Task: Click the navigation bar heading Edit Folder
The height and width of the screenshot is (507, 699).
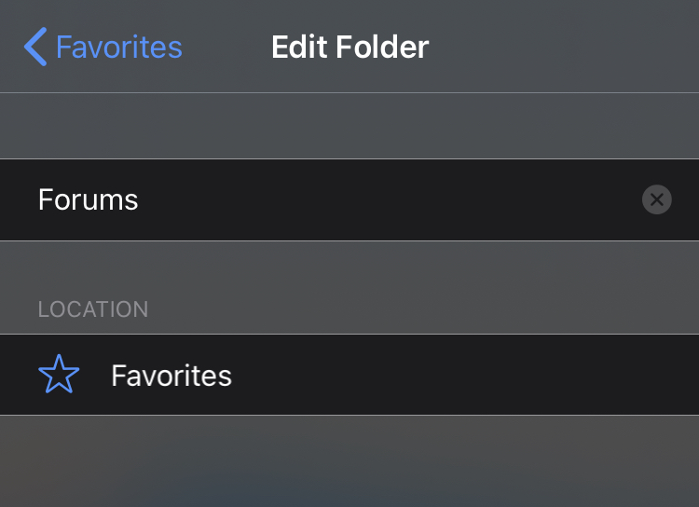Action: [x=349, y=47]
